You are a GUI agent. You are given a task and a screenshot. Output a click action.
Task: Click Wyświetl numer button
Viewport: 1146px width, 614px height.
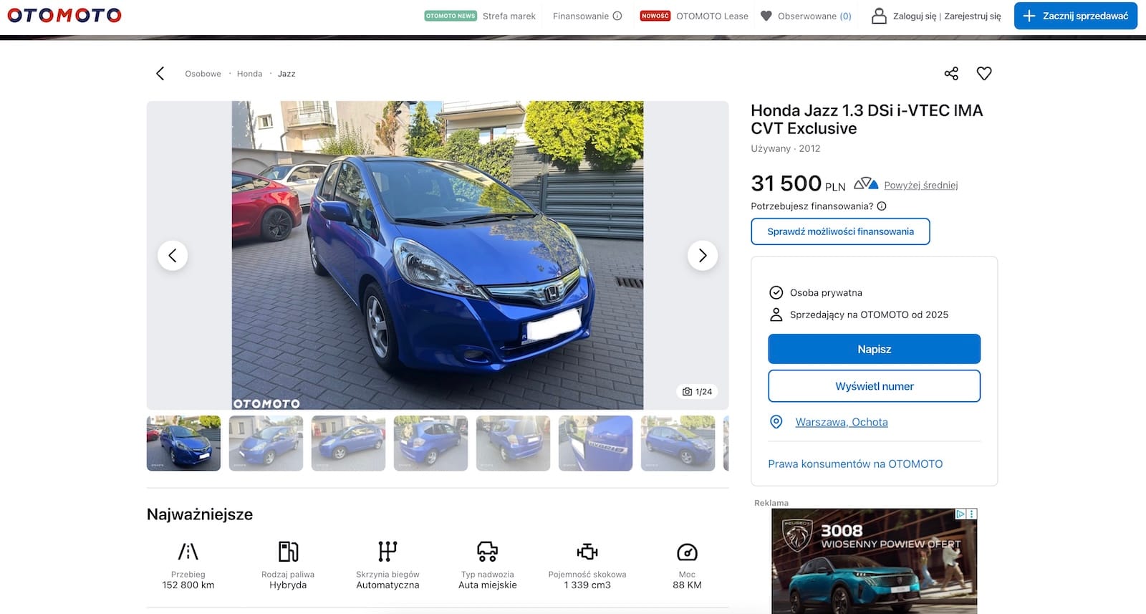[875, 386]
